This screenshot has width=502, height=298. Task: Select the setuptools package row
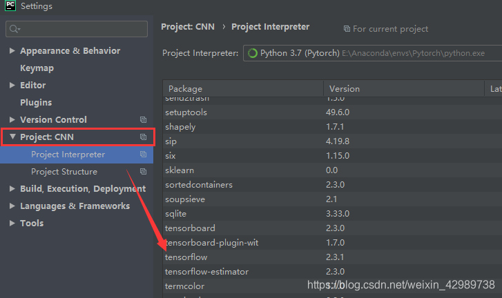pyautogui.click(x=332, y=112)
